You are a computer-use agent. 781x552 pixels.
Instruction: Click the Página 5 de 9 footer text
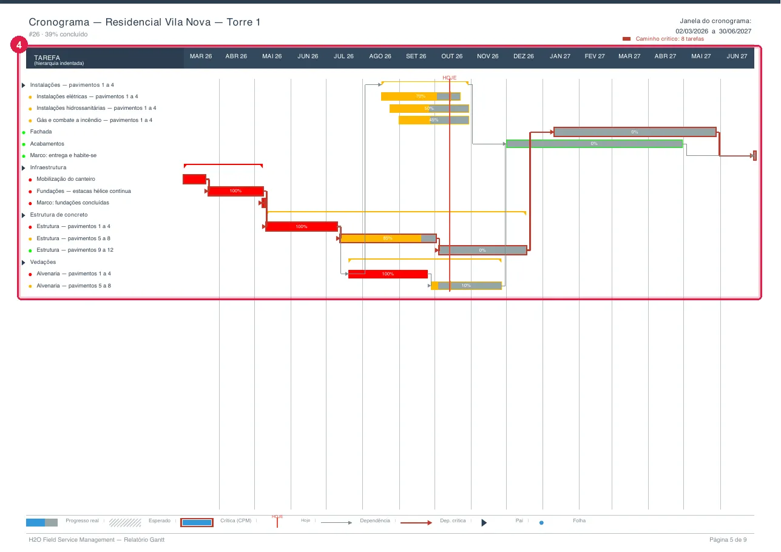tap(728, 540)
